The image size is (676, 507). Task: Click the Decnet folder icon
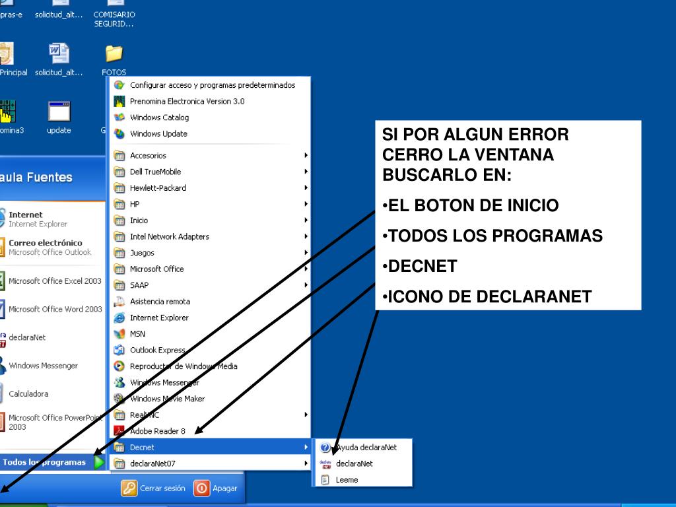click(119, 447)
